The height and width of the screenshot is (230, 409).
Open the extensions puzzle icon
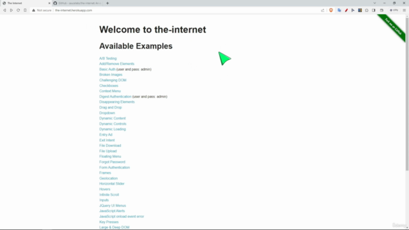[367, 10]
